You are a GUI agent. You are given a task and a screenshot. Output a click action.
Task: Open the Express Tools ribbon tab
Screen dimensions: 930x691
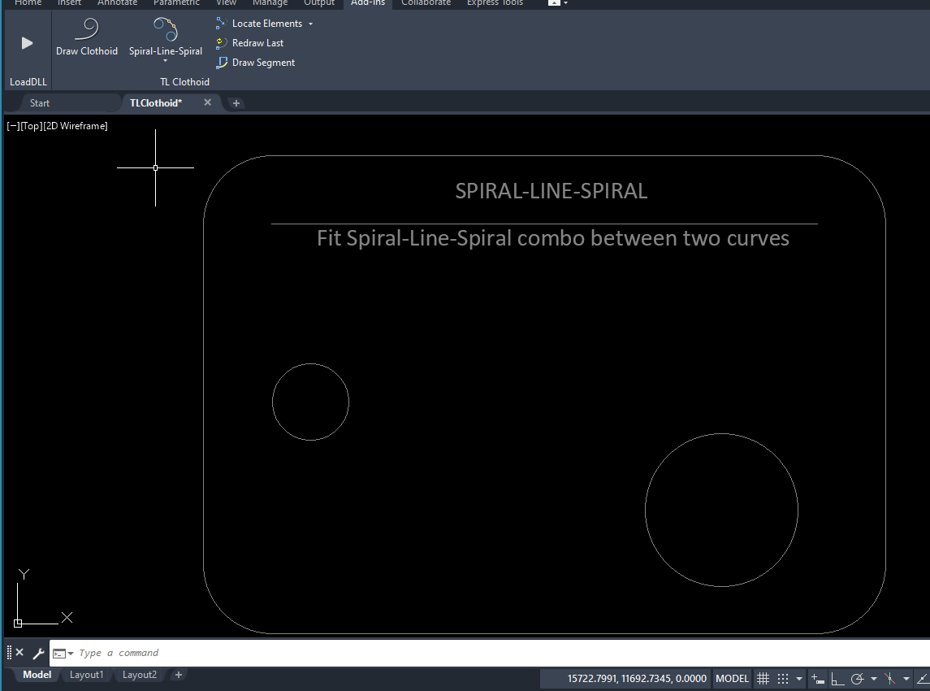(495, 3)
